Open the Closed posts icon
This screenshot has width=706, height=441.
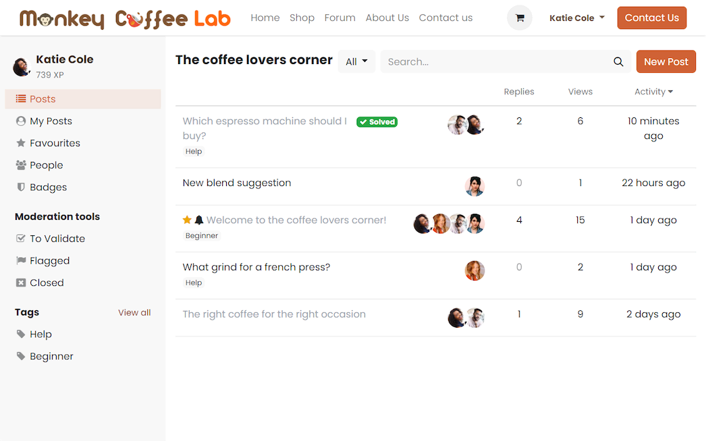pyautogui.click(x=22, y=283)
